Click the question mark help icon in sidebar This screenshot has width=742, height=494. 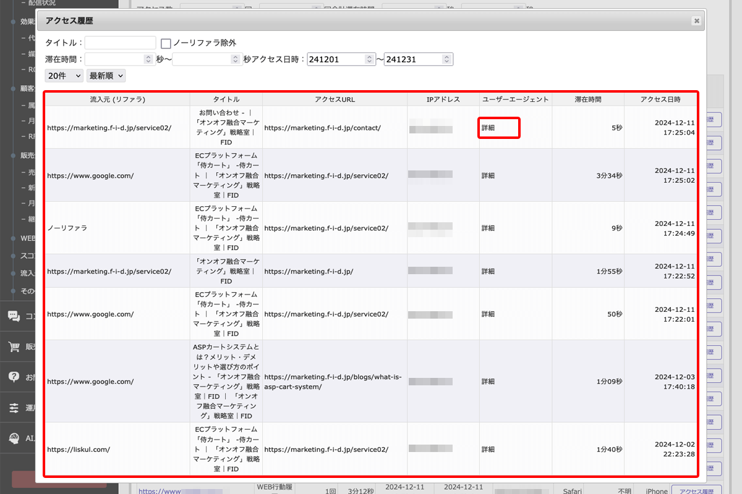(14, 377)
